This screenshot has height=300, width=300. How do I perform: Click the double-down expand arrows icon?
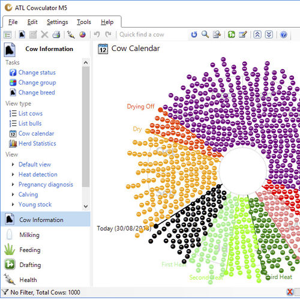269,35
